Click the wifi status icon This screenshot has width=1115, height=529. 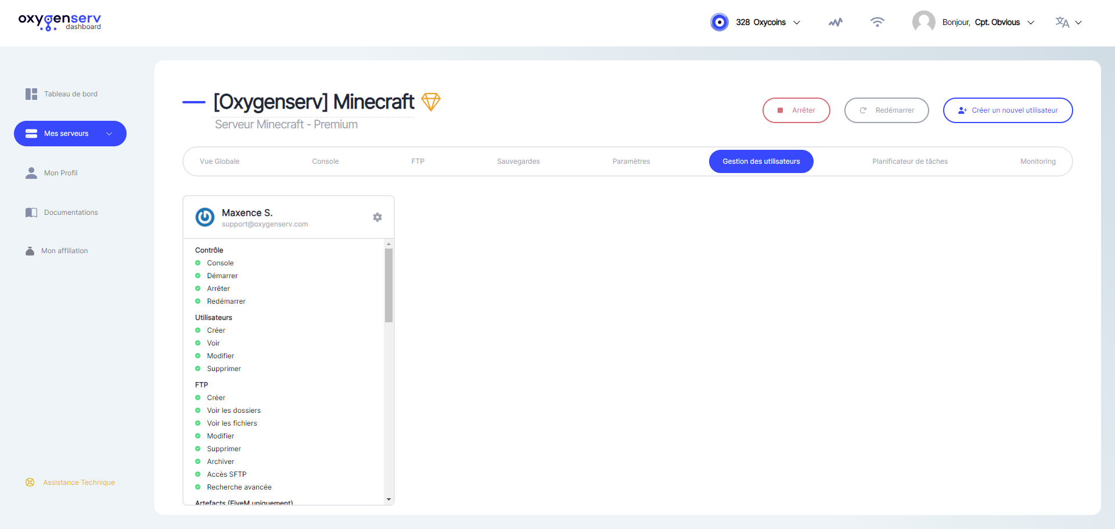(877, 22)
